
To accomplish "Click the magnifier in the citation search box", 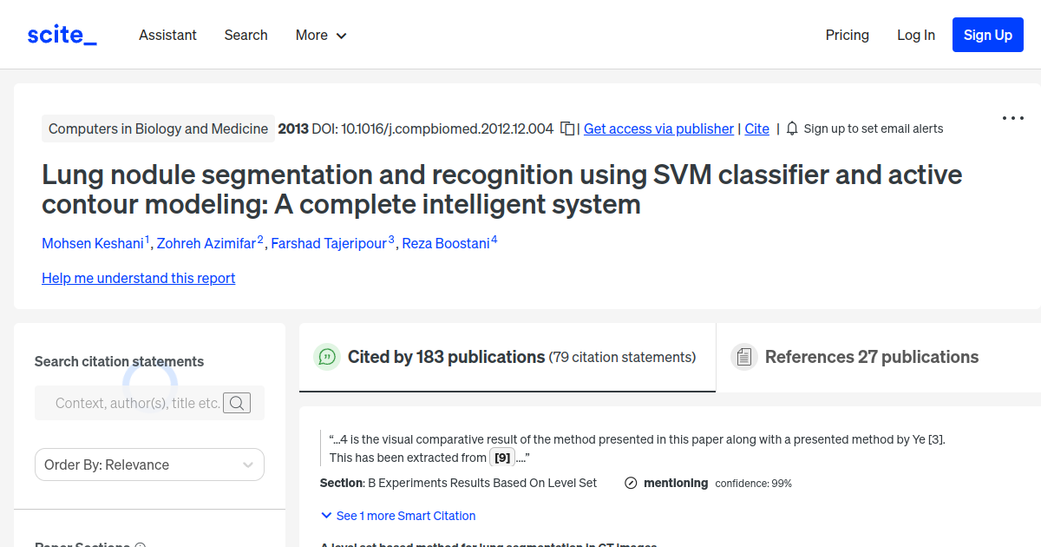I will (237, 402).
